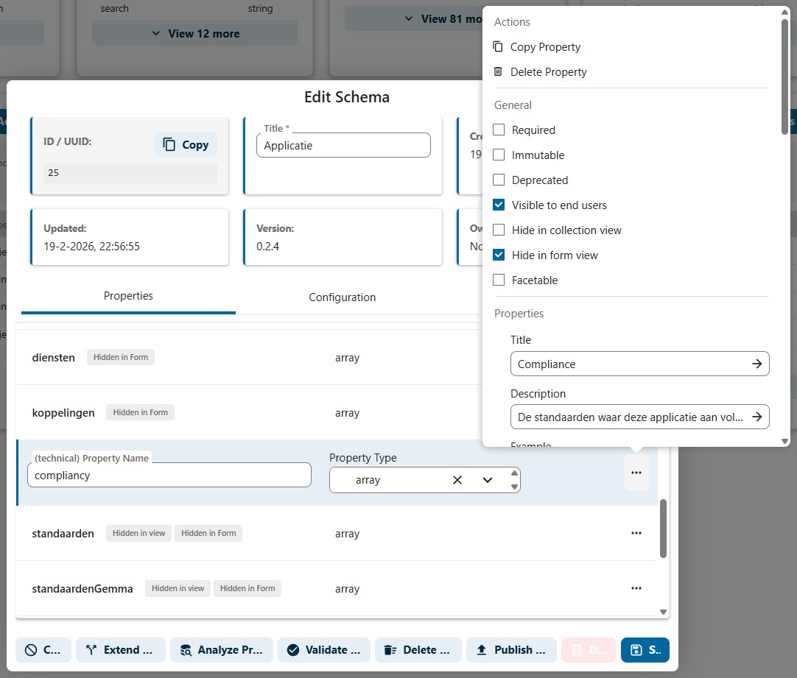Screen dimensions: 797x678
Task: Uncheck Hide in form view
Action: click(499, 255)
